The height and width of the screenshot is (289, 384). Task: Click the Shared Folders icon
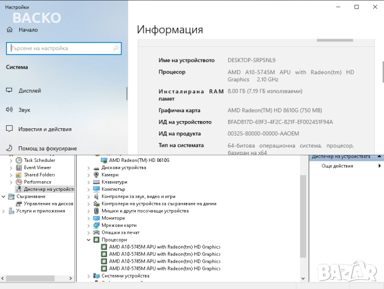(19, 175)
